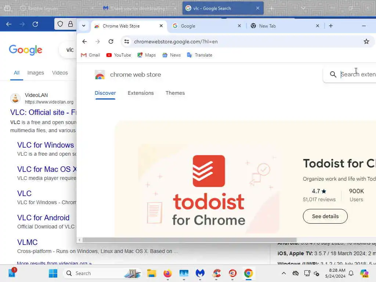Viewport: 376px width, 282px height.
Task: Click Chrome forward arrow button
Action: pyautogui.click(x=98, y=41)
